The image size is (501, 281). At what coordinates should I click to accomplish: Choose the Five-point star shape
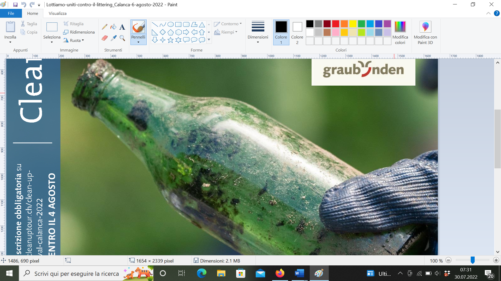tap(170, 40)
